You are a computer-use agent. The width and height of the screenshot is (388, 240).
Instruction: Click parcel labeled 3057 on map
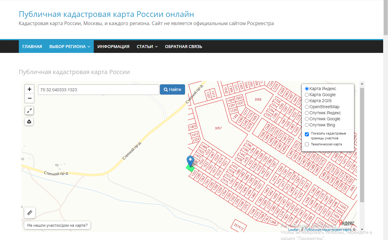click(218, 128)
